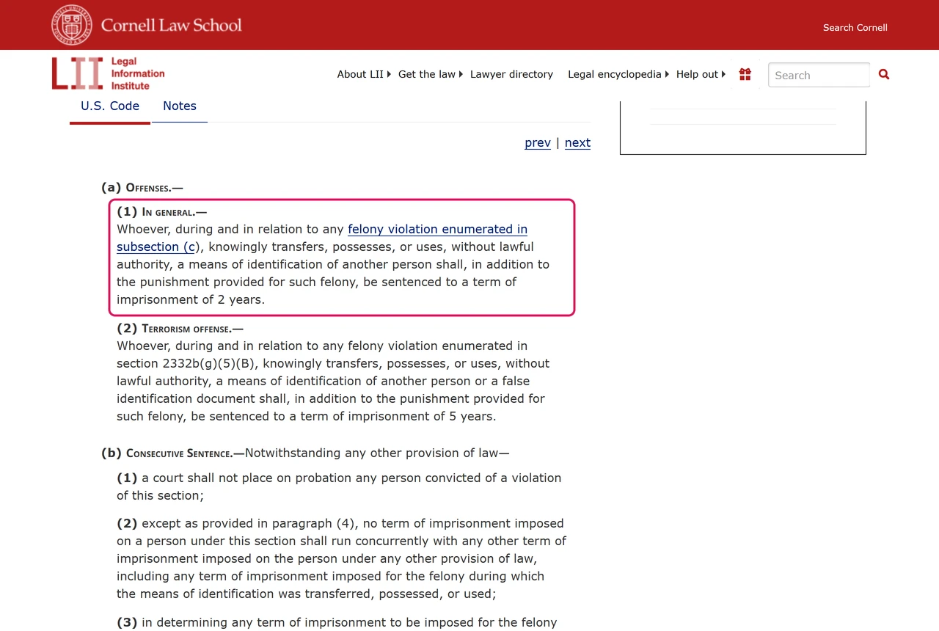Image resolution: width=939 pixels, height=631 pixels.
Task: Go to the prev section link
Action: pos(538,142)
